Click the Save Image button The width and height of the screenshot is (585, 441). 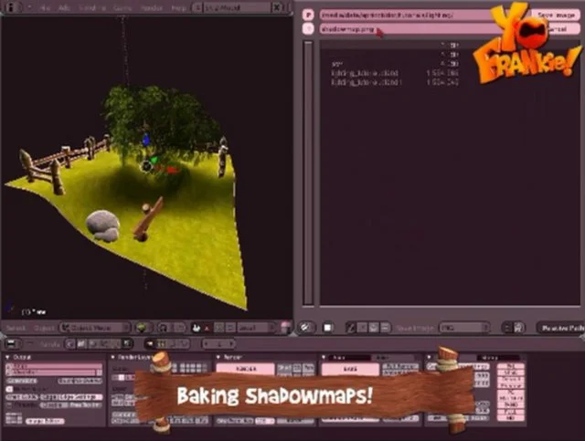tap(556, 15)
